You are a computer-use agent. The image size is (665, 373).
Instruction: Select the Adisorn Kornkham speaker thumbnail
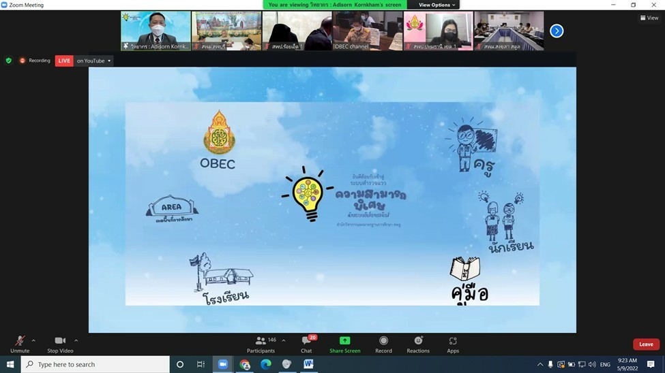[x=156, y=31]
